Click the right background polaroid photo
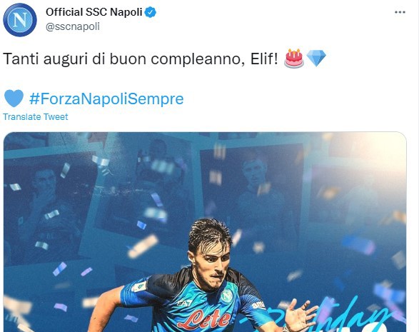Screen dimensions: 419x332 tap(254, 193)
